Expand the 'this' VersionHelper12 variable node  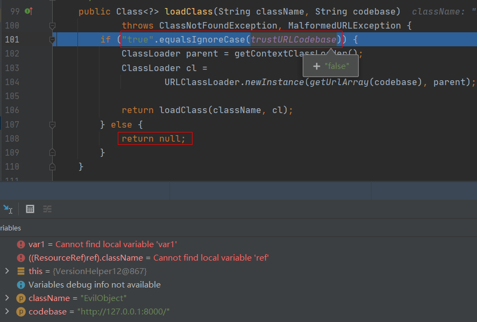6,271
